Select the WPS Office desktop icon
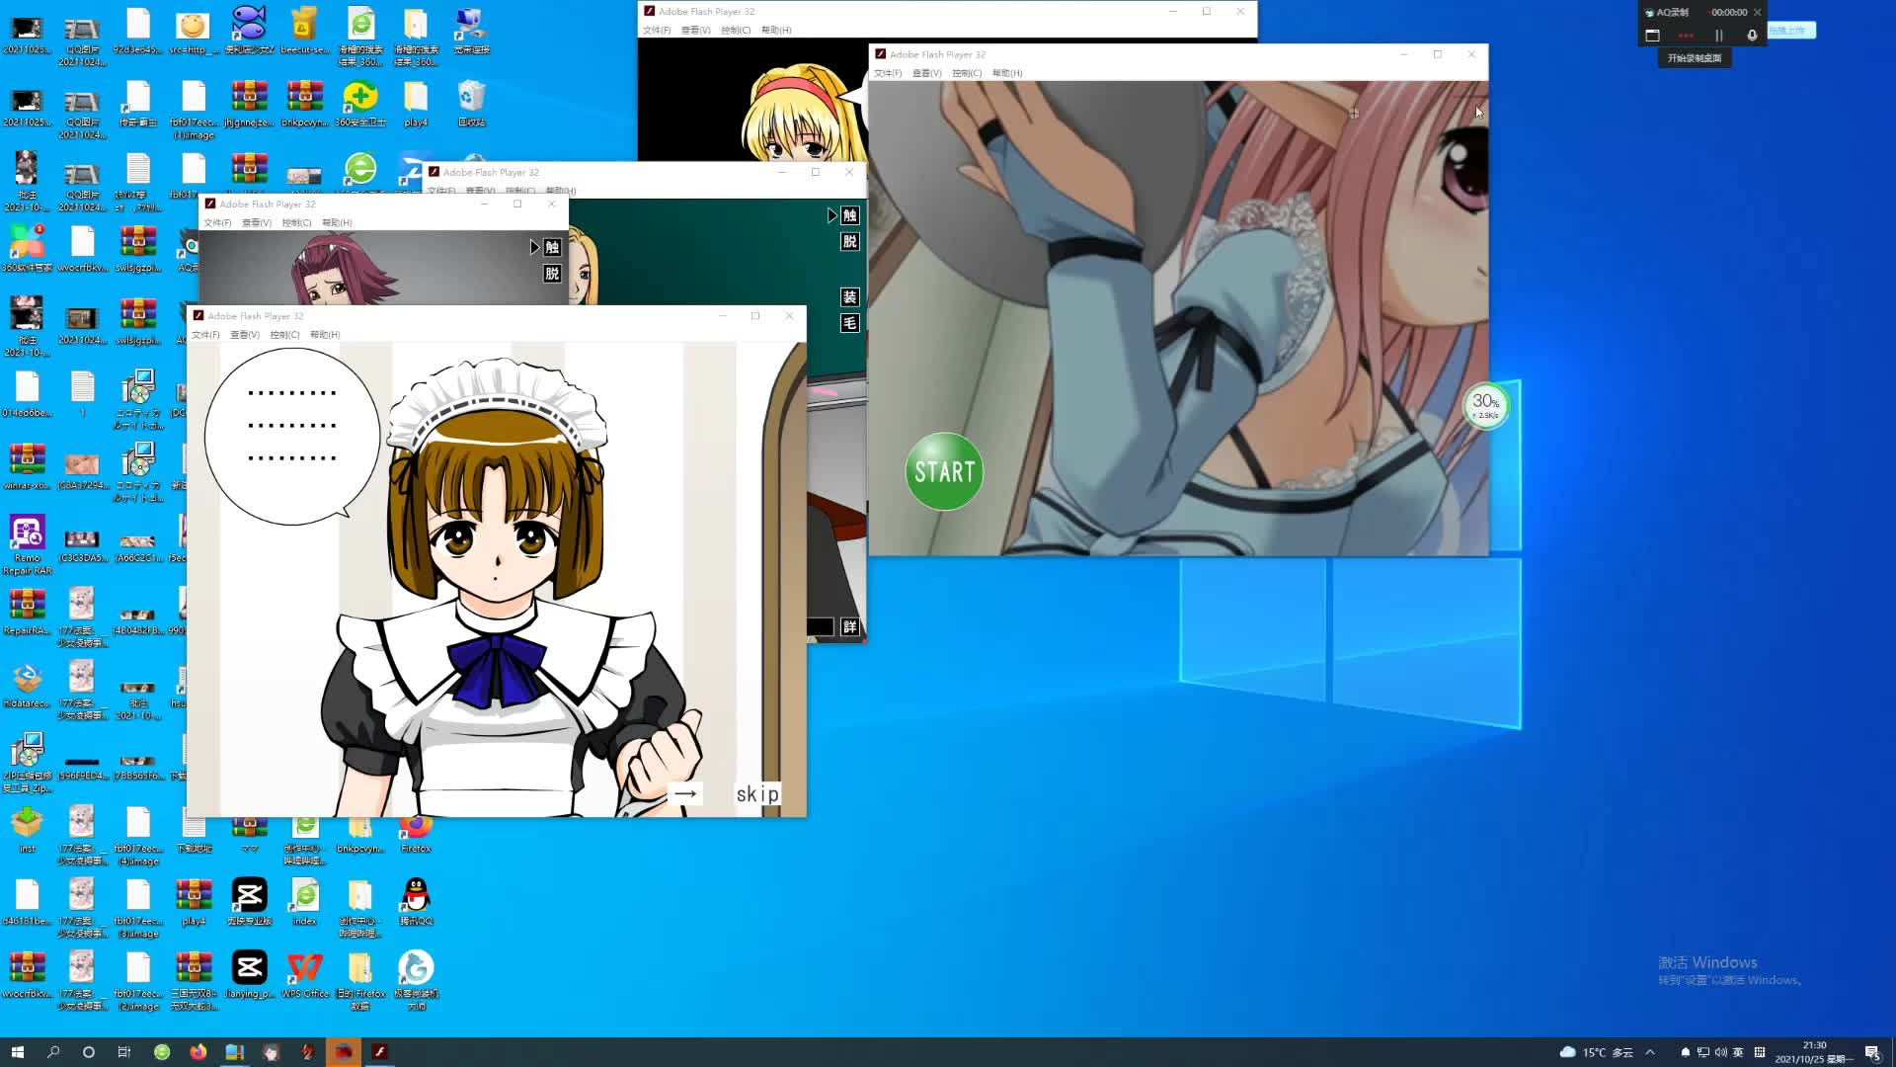Image resolution: width=1896 pixels, height=1067 pixels. [x=305, y=975]
